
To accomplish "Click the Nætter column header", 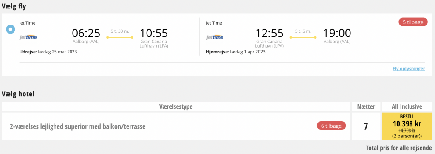I will [x=366, y=106].
